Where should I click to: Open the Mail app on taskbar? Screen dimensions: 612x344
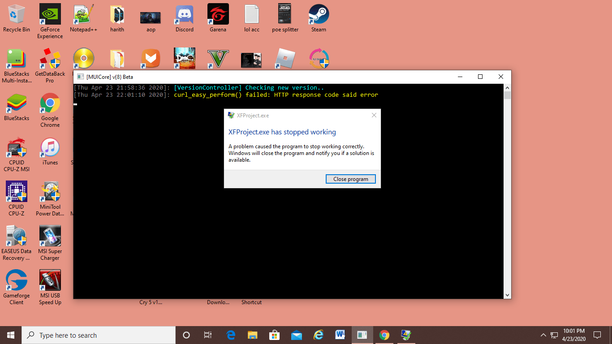coord(296,335)
